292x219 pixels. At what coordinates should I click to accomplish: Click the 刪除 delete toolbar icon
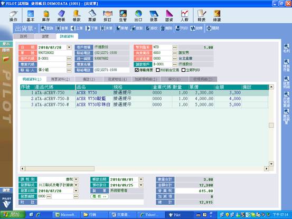(x=166, y=28)
